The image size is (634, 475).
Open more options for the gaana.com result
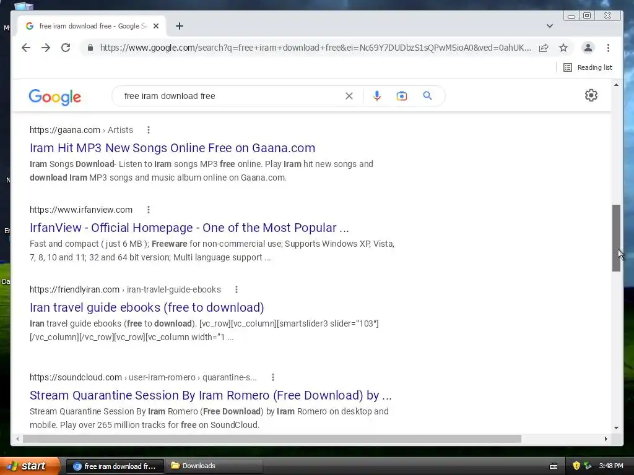[149, 130]
